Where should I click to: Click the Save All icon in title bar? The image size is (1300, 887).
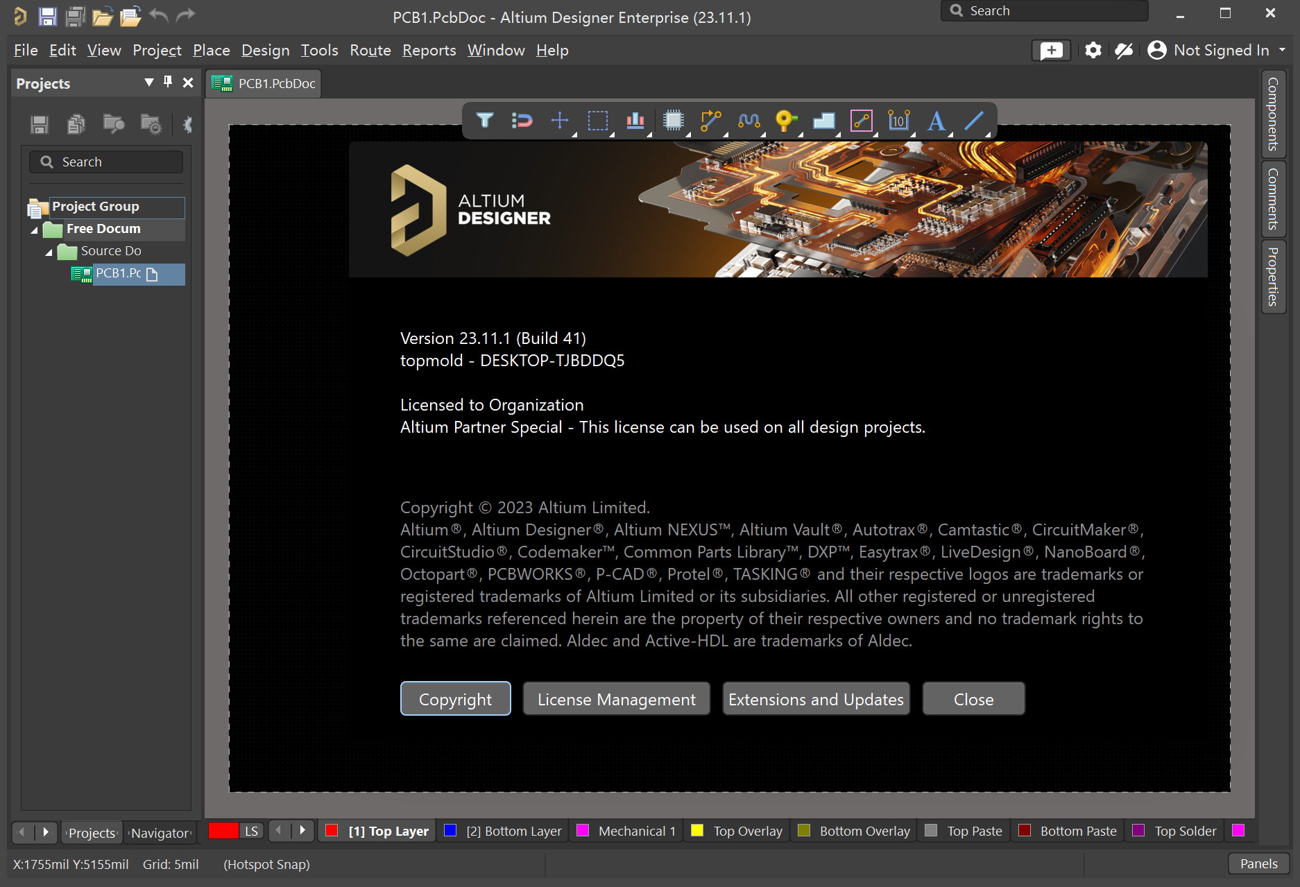click(x=75, y=16)
